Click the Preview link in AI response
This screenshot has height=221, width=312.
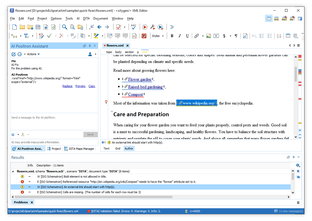(80, 86)
